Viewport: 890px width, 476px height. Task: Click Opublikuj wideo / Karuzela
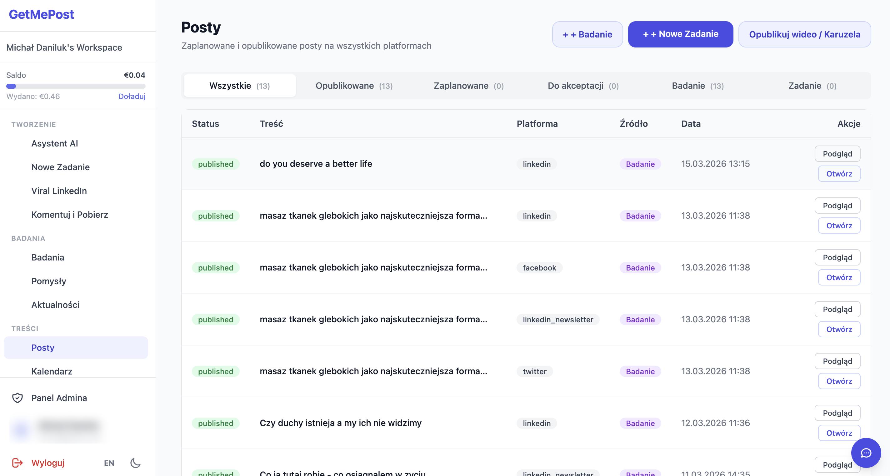804,34
